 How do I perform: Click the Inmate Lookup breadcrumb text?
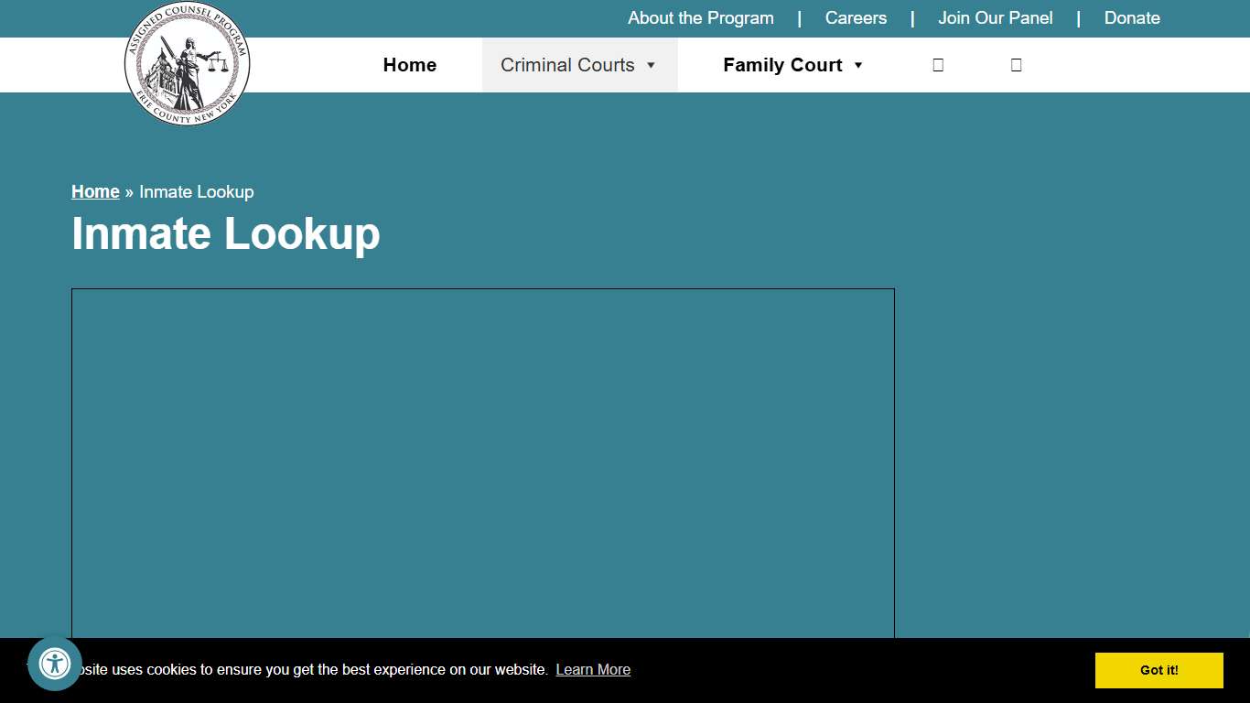(x=197, y=191)
